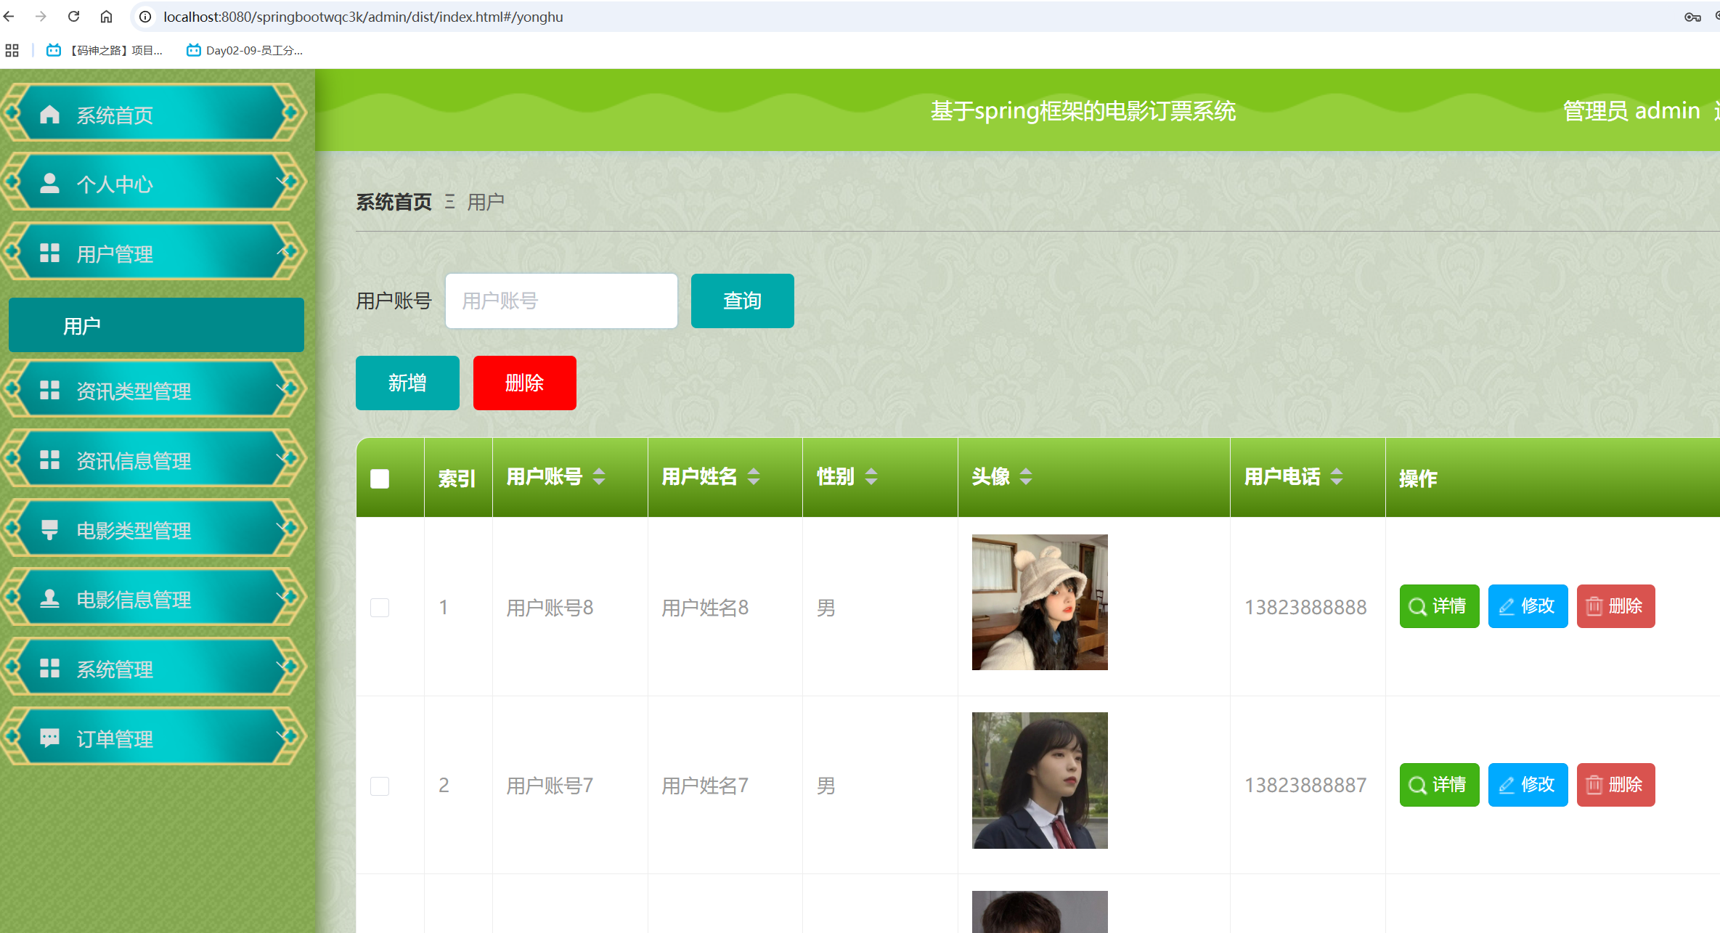Click the 新增 button

pyautogui.click(x=407, y=383)
